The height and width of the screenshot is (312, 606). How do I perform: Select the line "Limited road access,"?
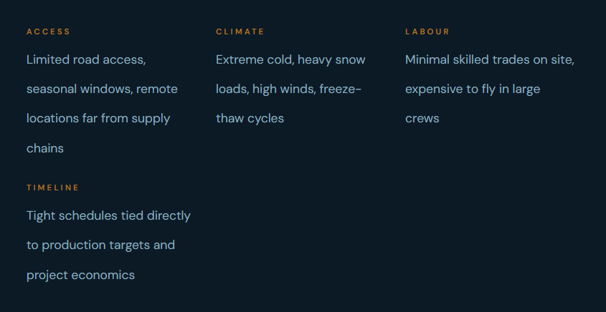pos(86,59)
